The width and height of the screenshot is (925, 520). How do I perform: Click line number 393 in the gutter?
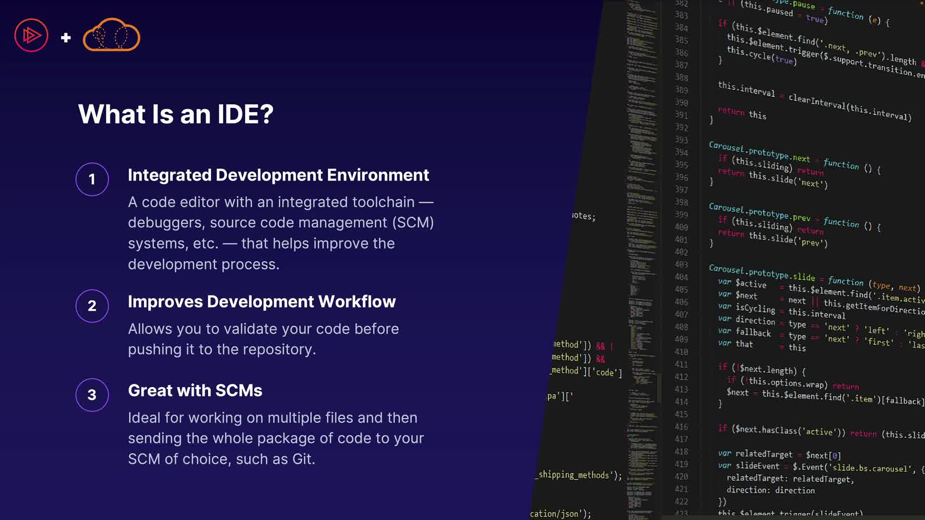[x=681, y=140]
